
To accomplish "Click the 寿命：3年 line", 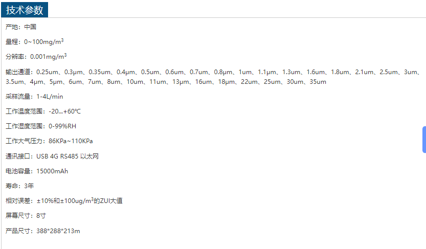I will [20, 186].
